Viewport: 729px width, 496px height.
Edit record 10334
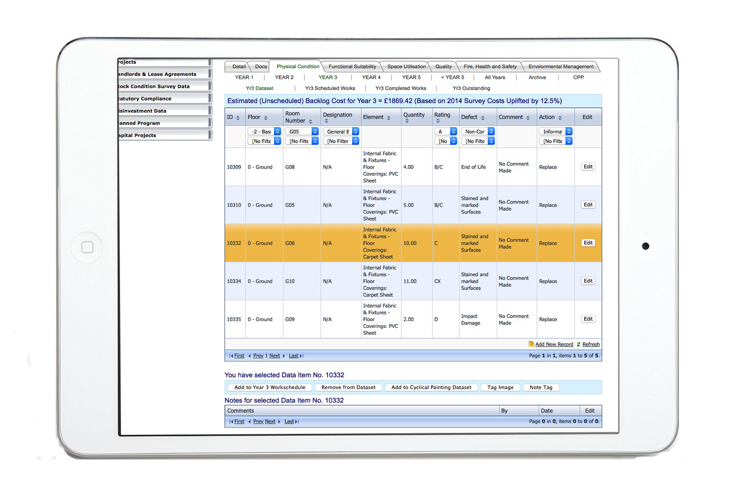[588, 281]
